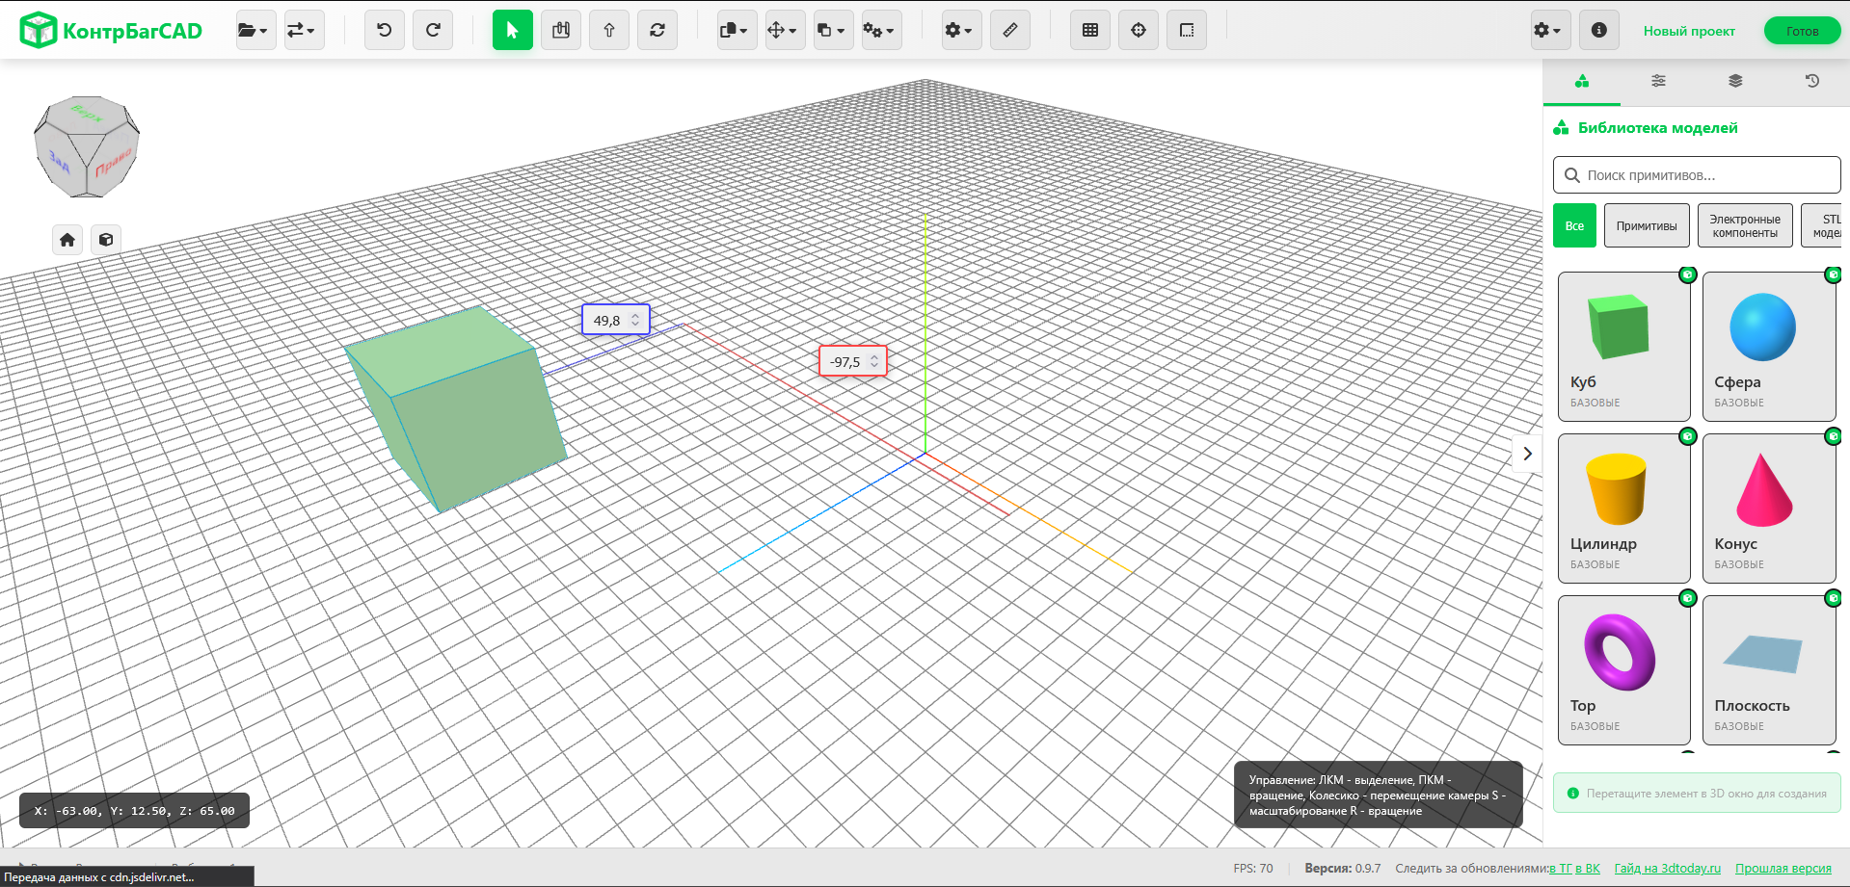Image resolution: width=1850 pixels, height=887 pixels.
Task: Increase the 49,8 value stepper
Action: click(x=635, y=316)
